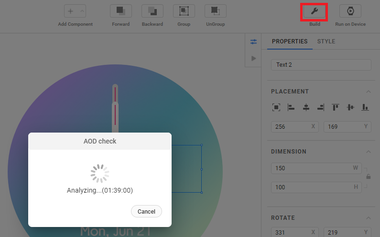Select the watch hand on canvas
This screenshot has width=380, height=237.
pyautogui.click(x=115, y=108)
